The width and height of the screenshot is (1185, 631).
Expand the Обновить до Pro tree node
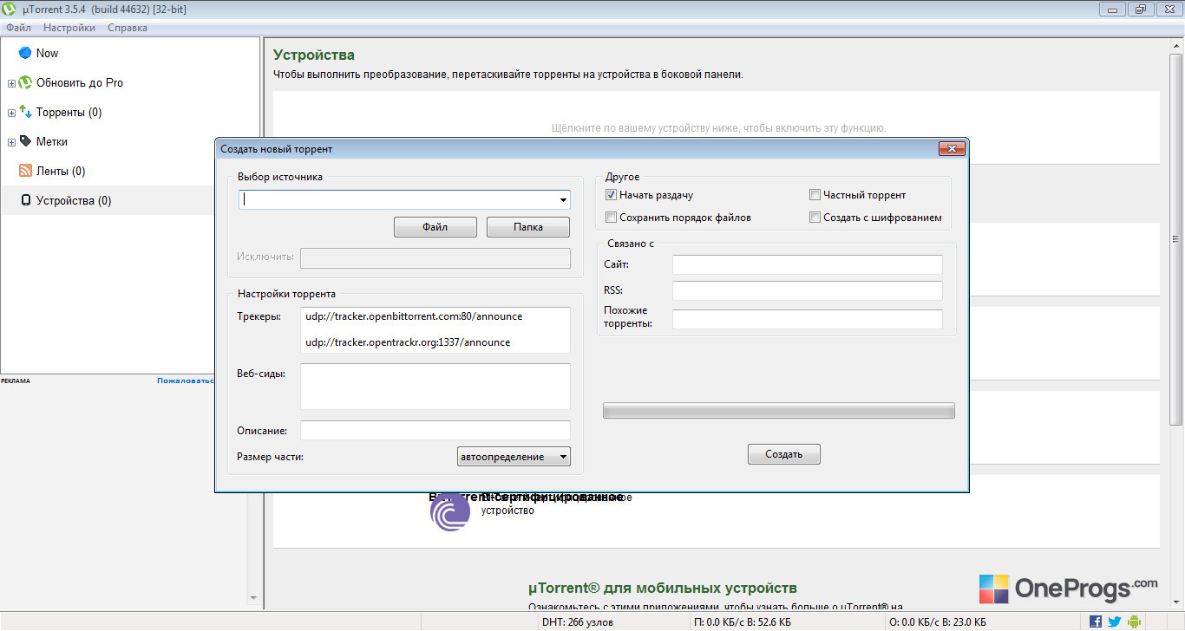tap(11, 83)
